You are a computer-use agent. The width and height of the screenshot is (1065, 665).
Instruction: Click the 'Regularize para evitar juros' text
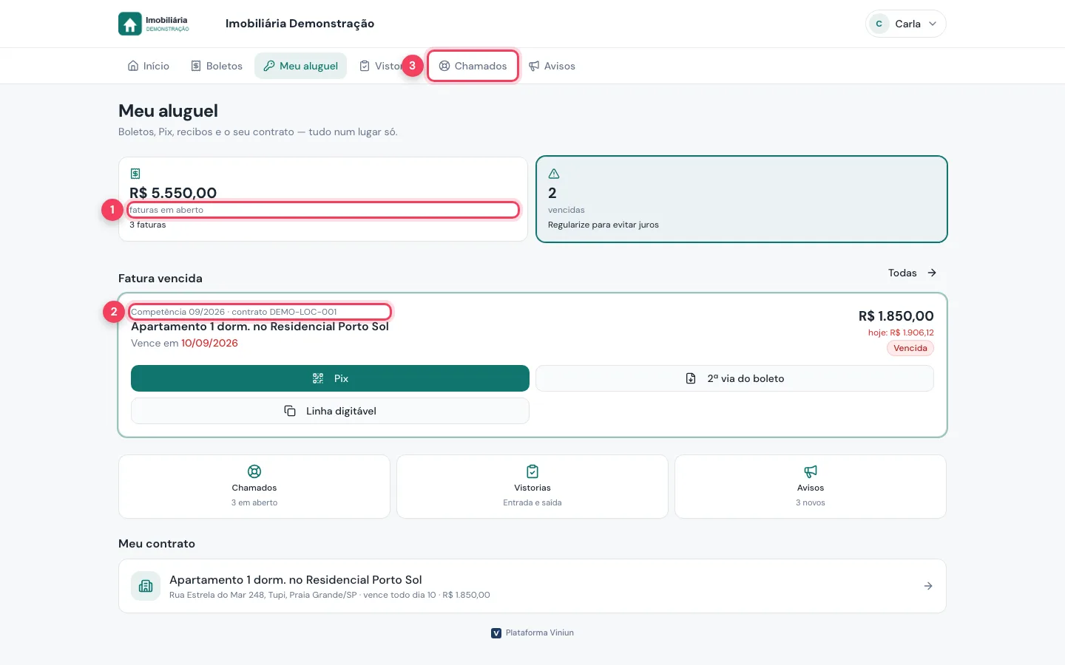(x=603, y=225)
